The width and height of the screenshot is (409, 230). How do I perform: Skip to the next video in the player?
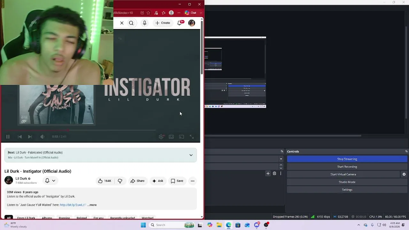(30, 137)
